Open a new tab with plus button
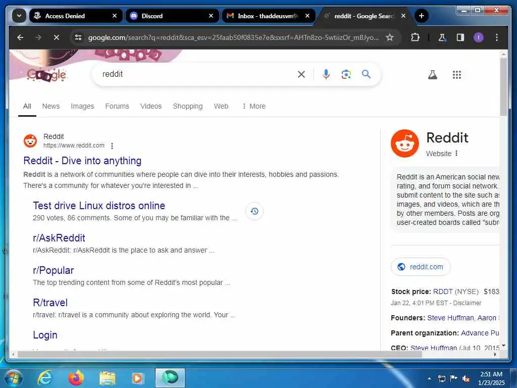The height and width of the screenshot is (388, 517). click(422, 16)
